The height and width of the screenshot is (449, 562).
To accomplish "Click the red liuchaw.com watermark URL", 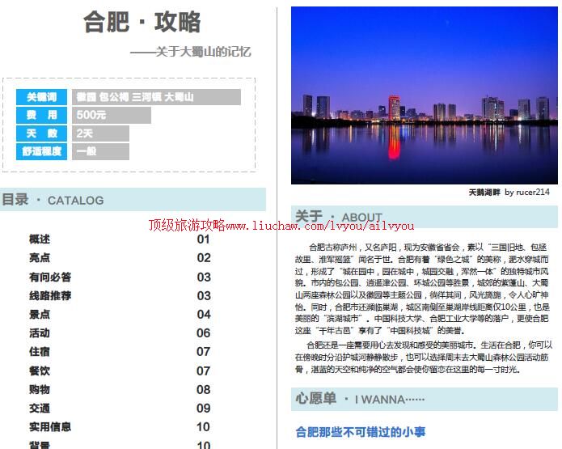I will coord(281,225).
